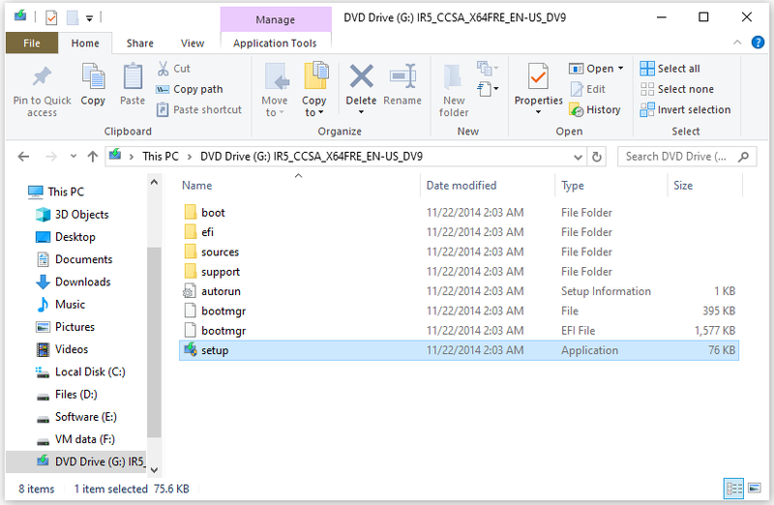Open the Customize Quick Access Toolbar dropdown
774x505 pixels.
click(89, 18)
